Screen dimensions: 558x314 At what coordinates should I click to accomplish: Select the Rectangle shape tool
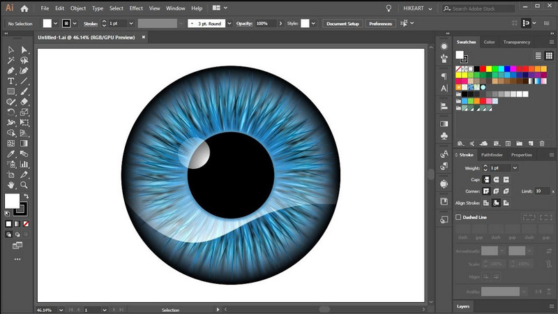[x=11, y=91]
